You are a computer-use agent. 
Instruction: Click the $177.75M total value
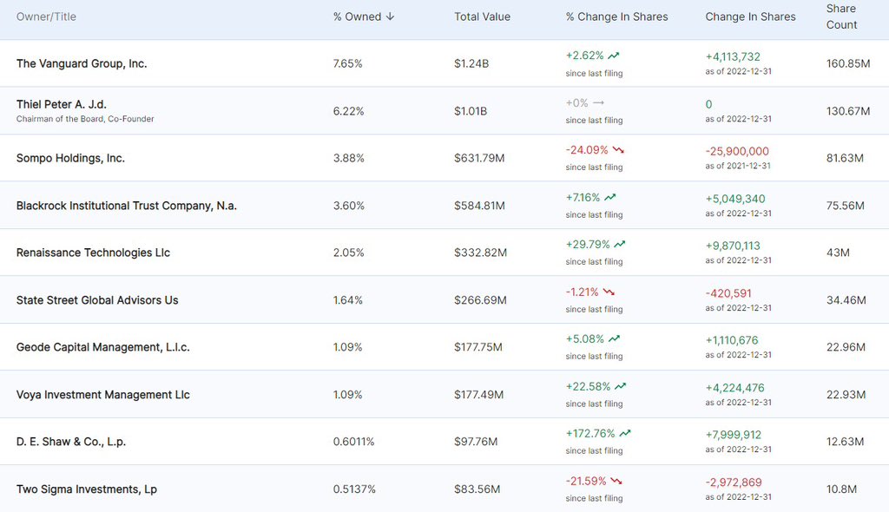pyautogui.click(x=478, y=347)
